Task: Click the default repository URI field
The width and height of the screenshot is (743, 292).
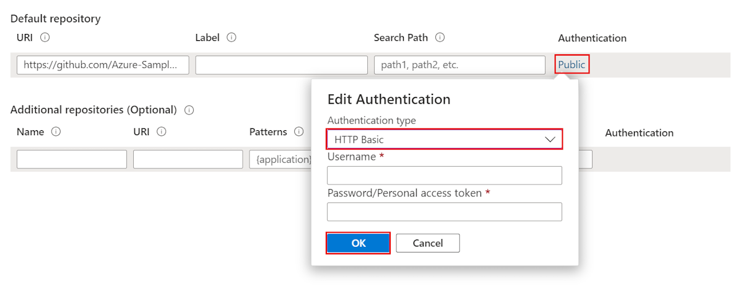Action: pyautogui.click(x=103, y=65)
